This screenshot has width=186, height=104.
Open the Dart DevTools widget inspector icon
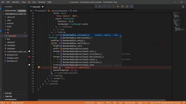(132, 6)
